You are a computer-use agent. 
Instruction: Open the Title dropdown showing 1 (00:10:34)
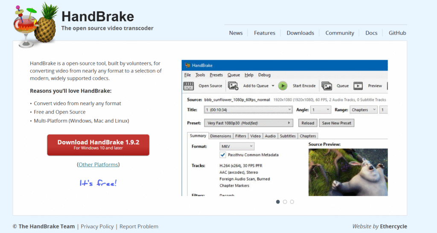[248, 110]
